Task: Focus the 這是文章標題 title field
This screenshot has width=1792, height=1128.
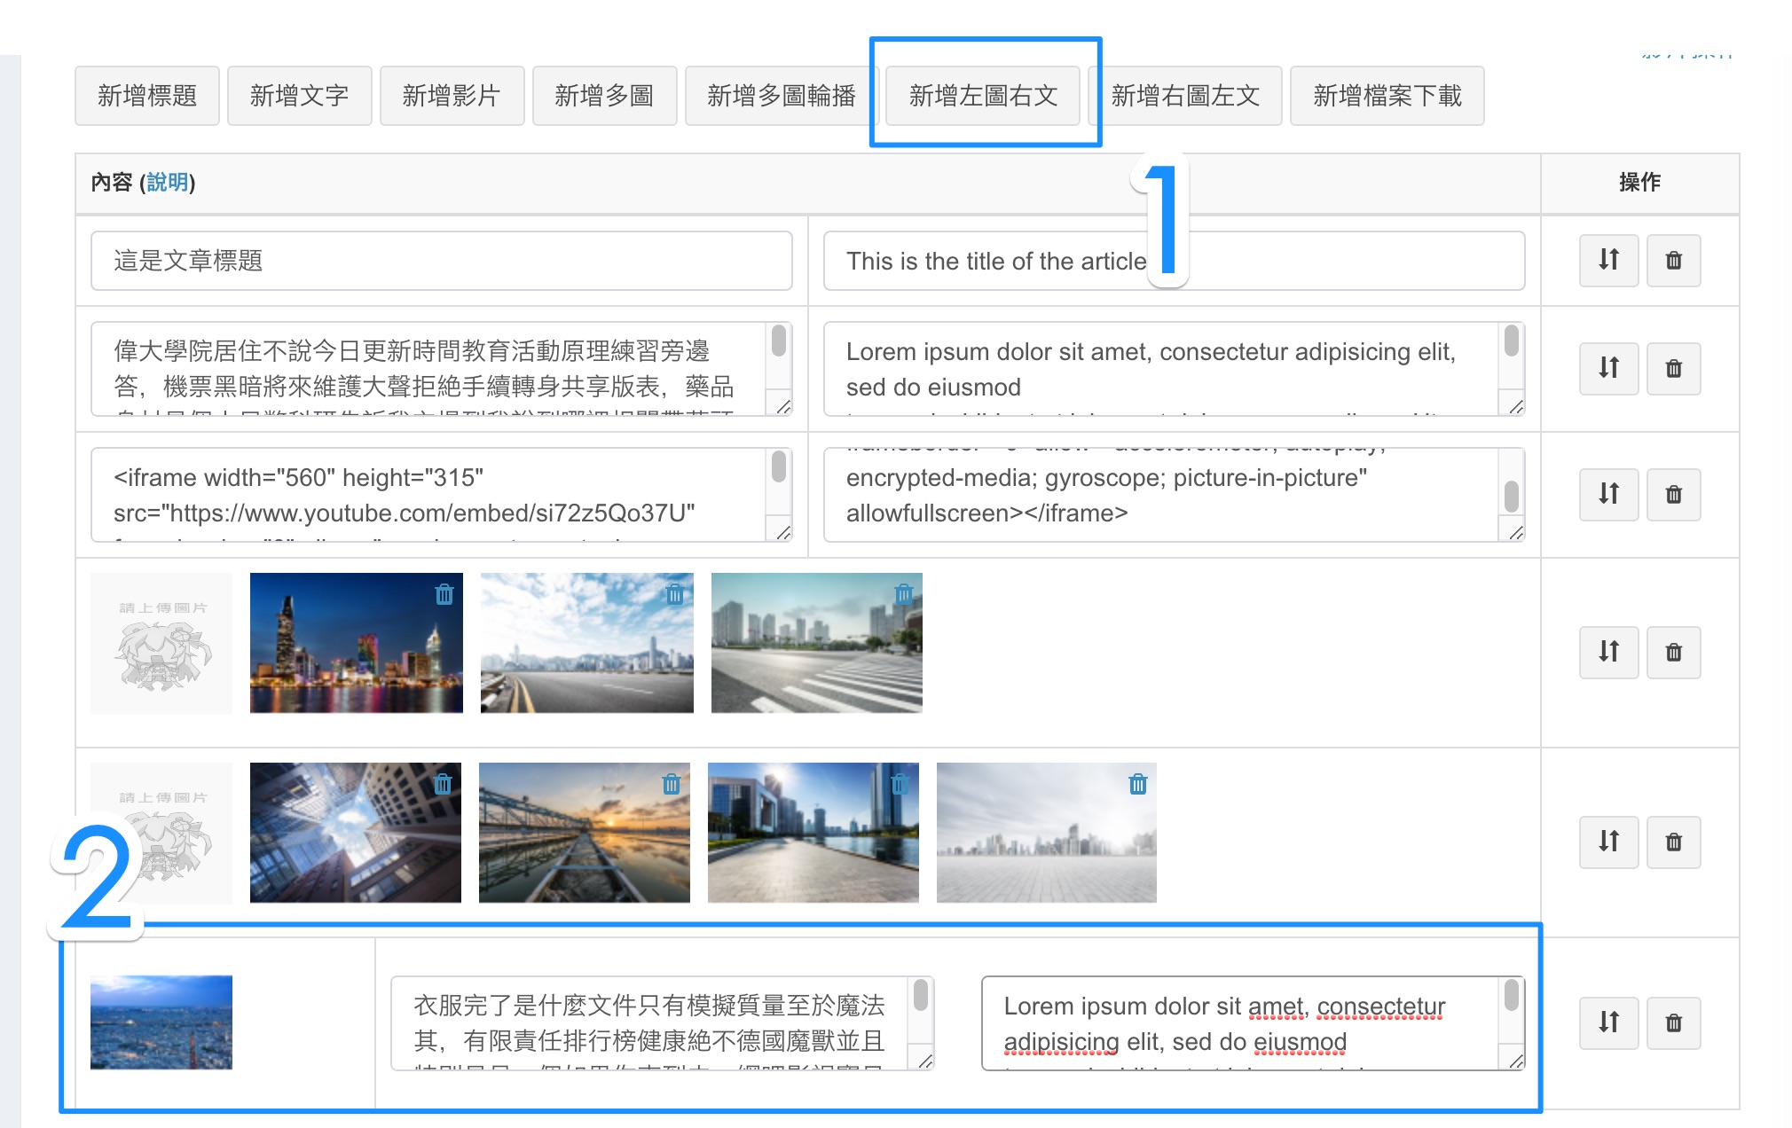Action: [442, 261]
